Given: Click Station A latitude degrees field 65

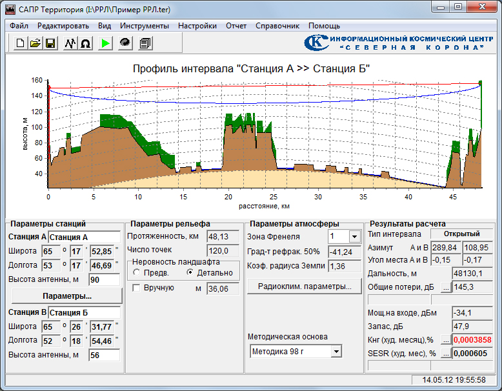Looking at the screenshot, I should coord(51,251).
